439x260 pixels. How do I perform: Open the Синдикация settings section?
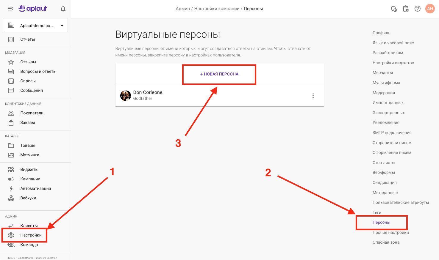click(x=385, y=182)
